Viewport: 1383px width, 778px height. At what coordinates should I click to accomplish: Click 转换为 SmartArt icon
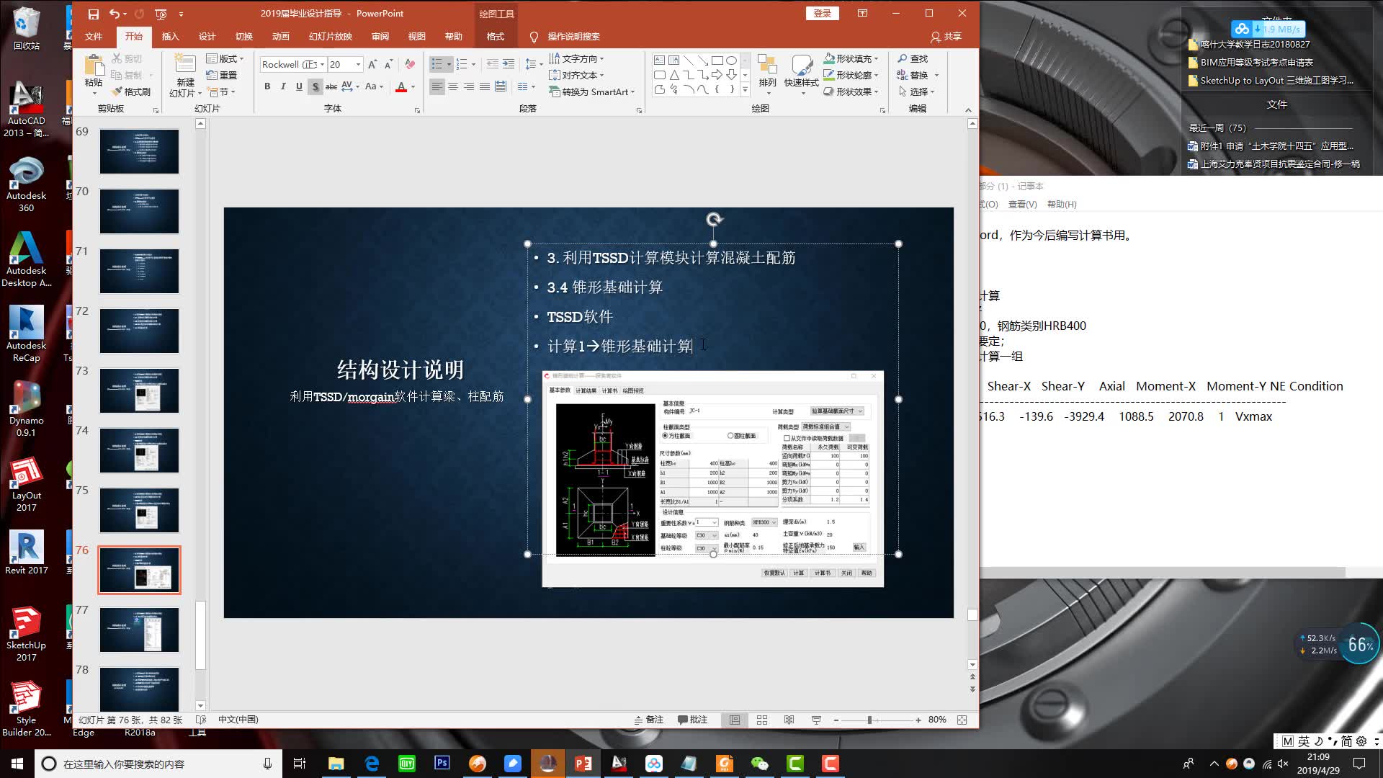pos(591,91)
